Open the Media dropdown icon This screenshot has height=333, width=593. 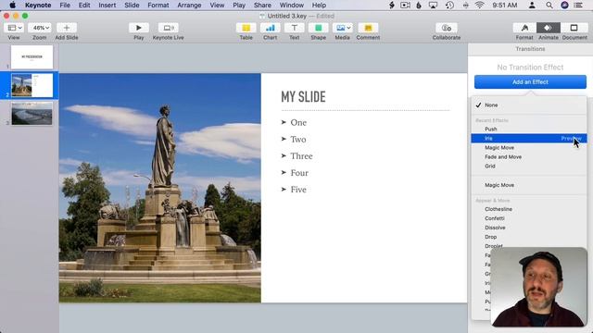[x=342, y=28]
